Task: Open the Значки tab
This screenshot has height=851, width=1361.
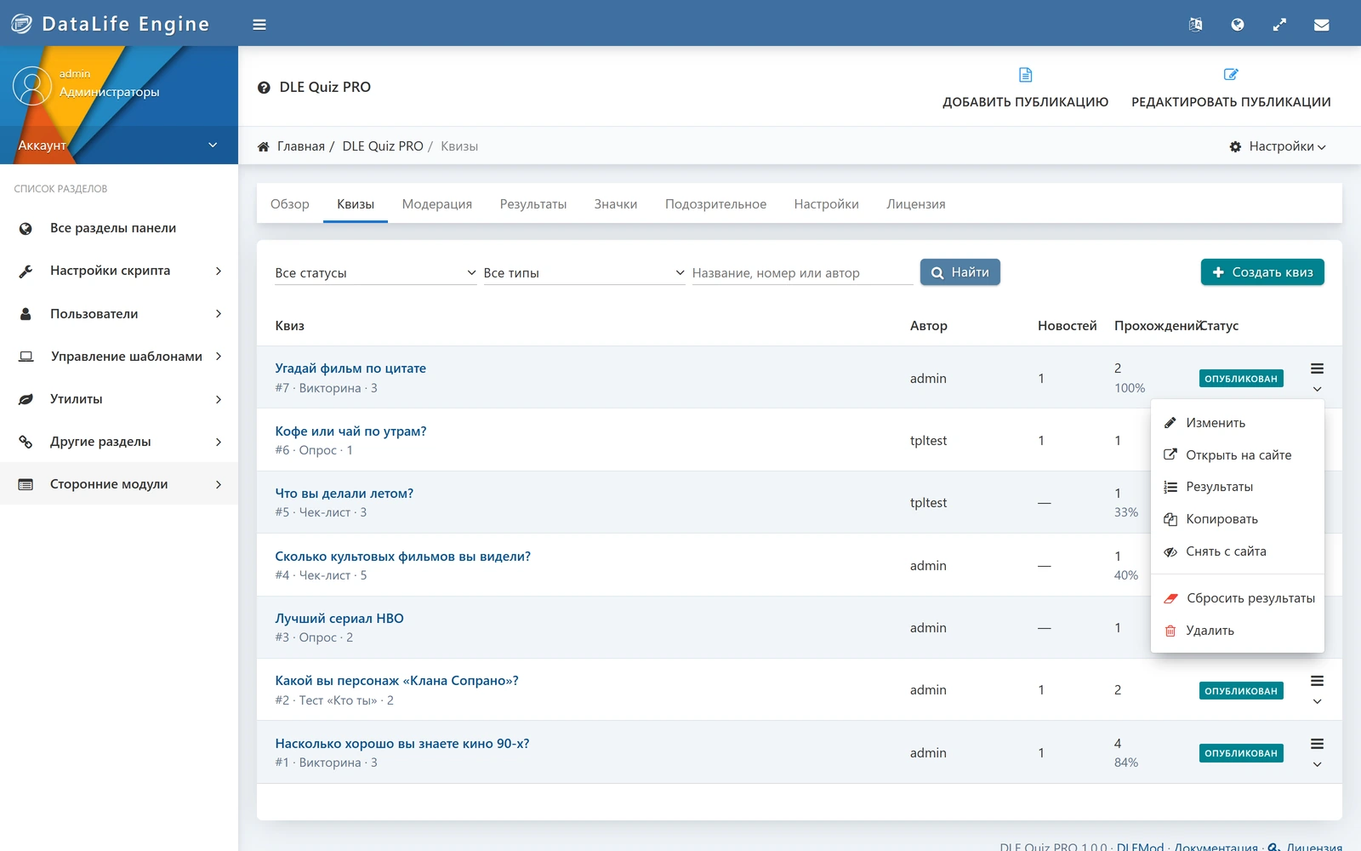Action: [616, 204]
